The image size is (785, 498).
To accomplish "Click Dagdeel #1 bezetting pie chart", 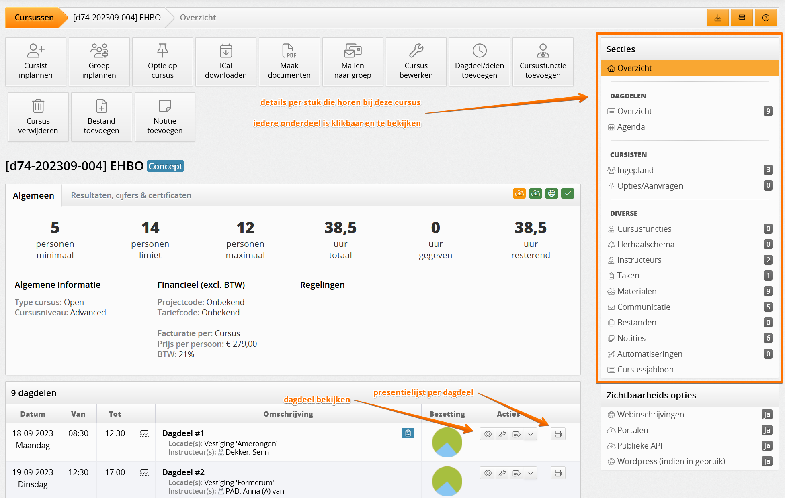I will pyautogui.click(x=447, y=442).
